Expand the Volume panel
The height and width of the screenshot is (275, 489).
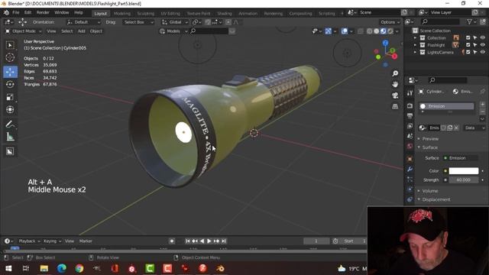[x=430, y=191]
